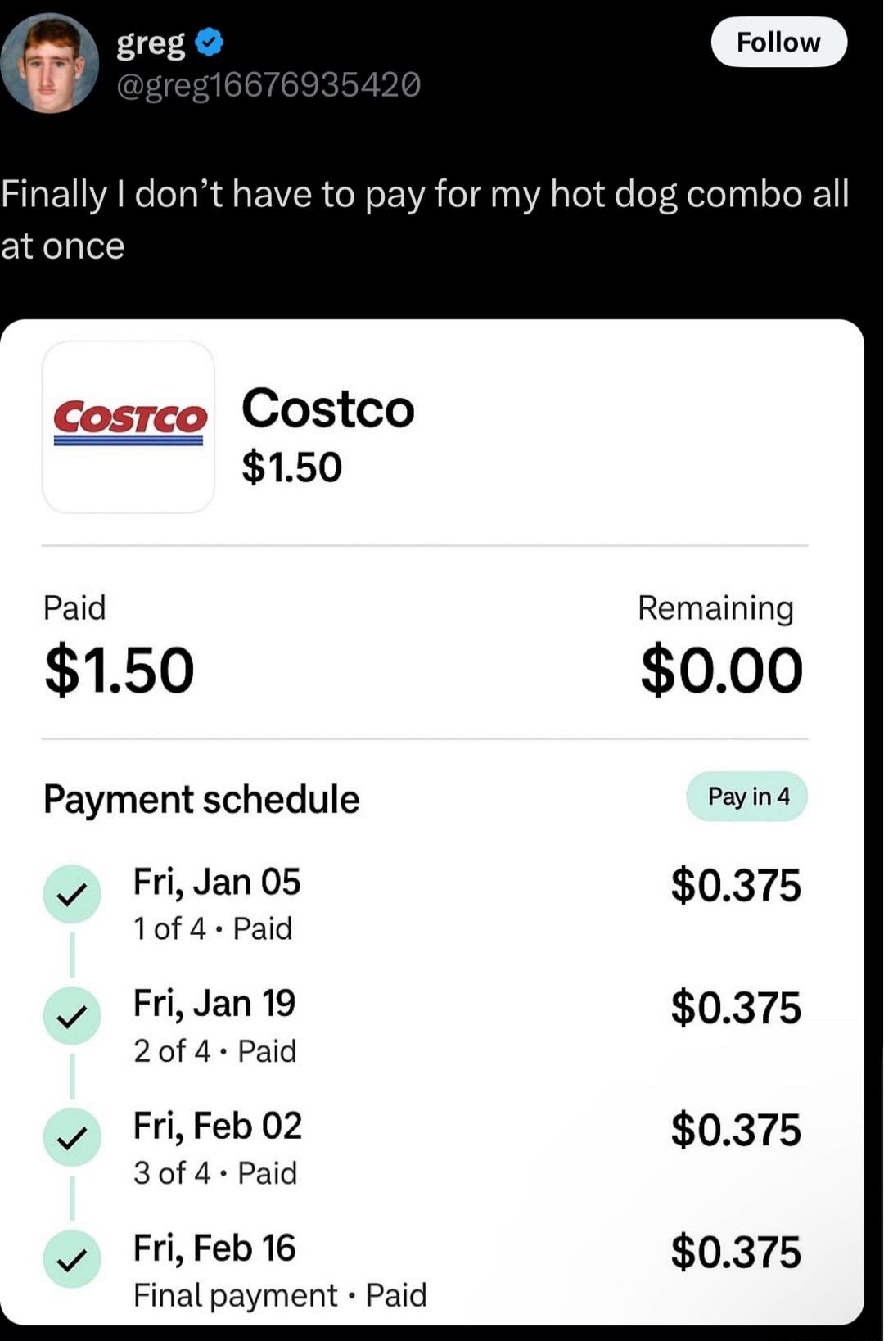Tap the Costco logo icon
The width and height of the screenshot is (884, 1341).
(129, 427)
